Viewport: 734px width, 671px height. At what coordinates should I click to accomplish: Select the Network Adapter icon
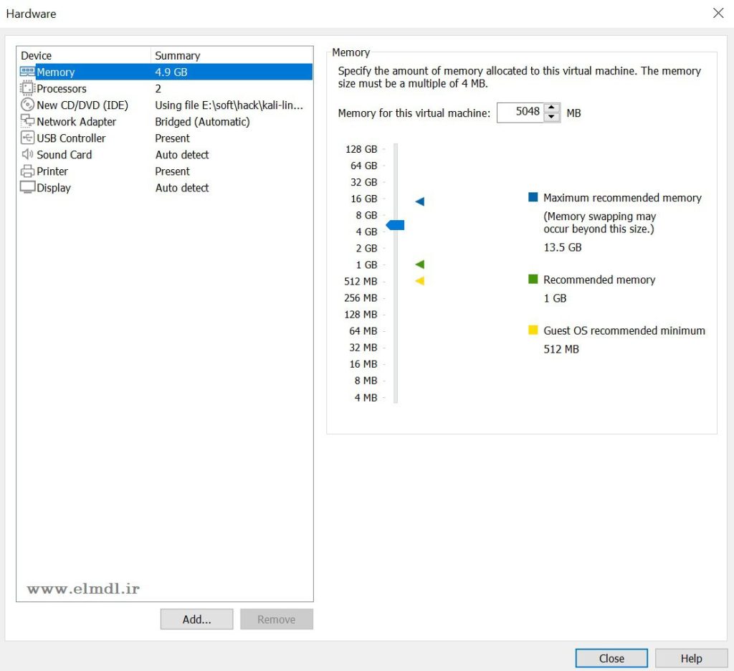click(27, 121)
